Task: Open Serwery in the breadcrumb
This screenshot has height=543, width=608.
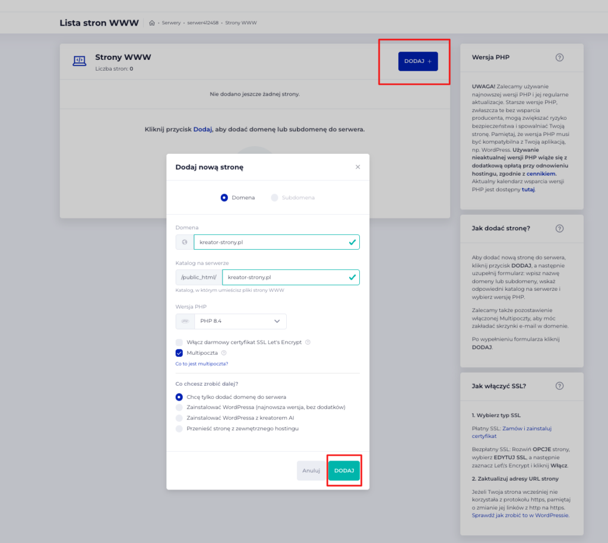Action: (171, 23)
